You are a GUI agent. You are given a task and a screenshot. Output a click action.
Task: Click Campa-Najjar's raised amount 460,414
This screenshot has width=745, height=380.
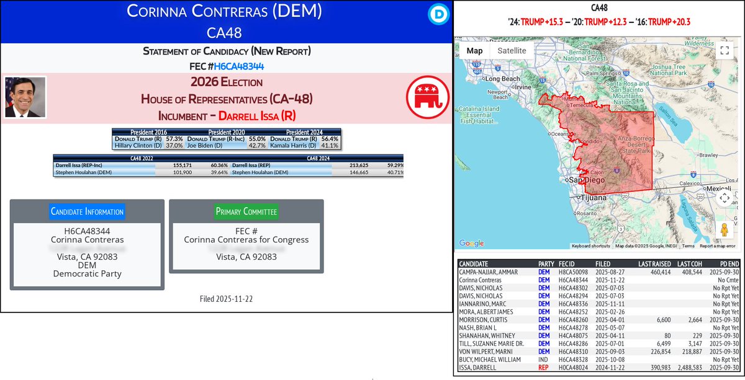pyautogui.click(x=660, y=272)
